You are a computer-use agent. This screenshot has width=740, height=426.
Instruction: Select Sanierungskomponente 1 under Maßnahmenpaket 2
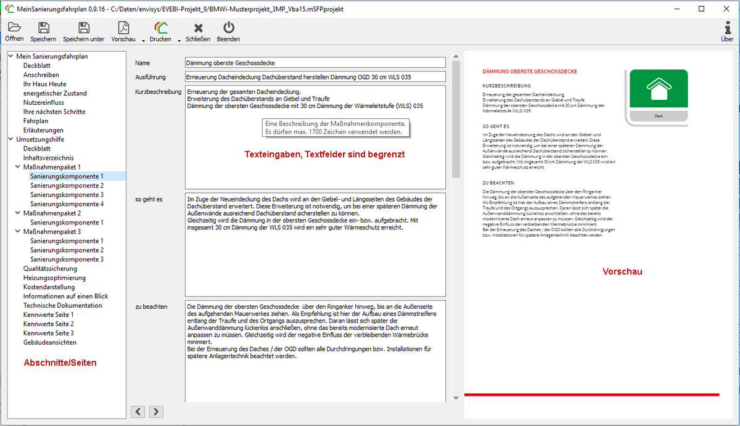[x=67, y=223]
